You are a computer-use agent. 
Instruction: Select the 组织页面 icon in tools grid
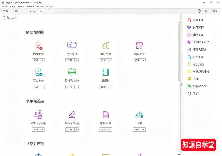[105, 46]
